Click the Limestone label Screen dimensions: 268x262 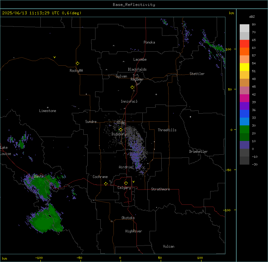(48, 111)
